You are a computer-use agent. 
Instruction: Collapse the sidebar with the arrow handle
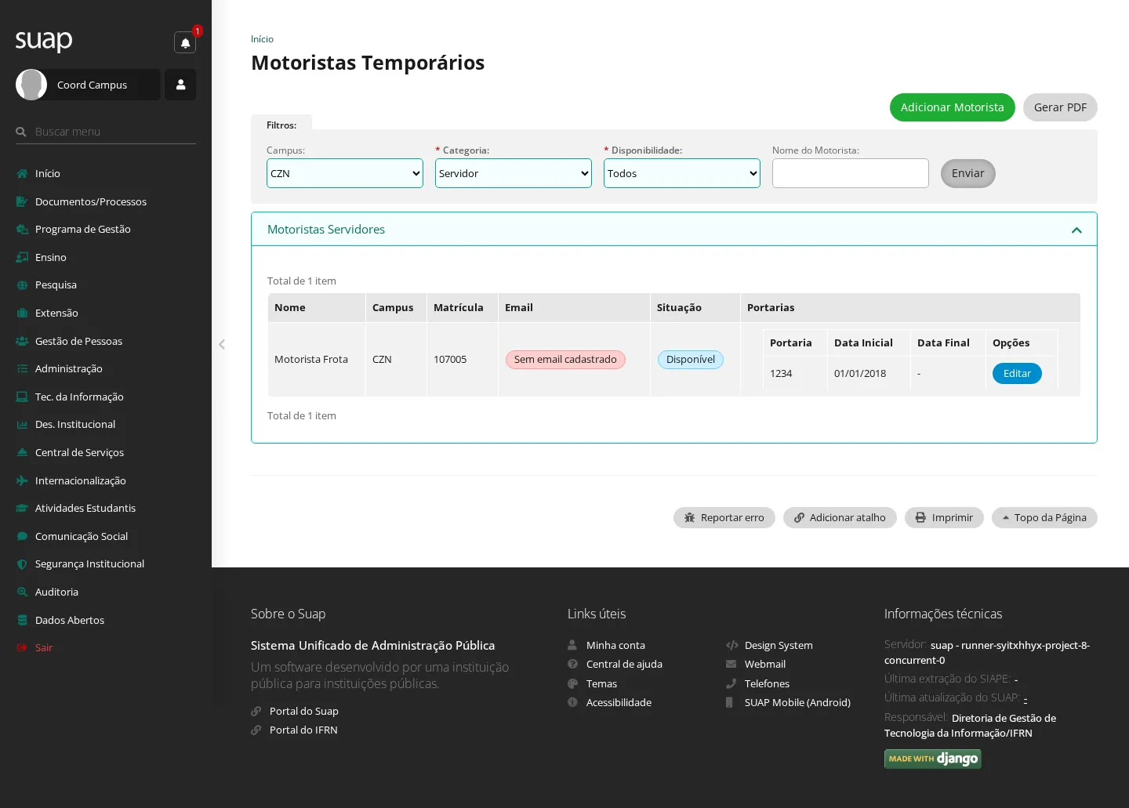(x=222, y=344)
